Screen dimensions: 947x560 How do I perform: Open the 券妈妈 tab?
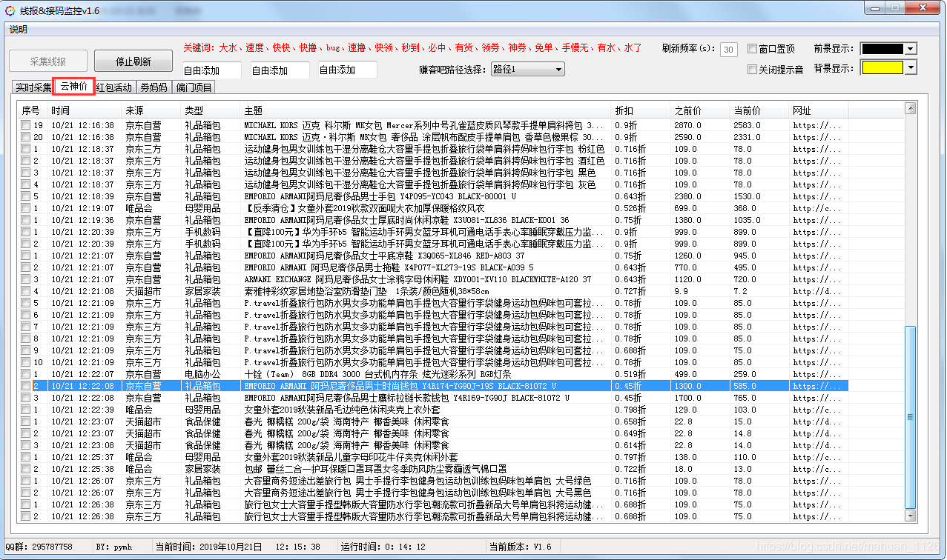click(154, 87)
